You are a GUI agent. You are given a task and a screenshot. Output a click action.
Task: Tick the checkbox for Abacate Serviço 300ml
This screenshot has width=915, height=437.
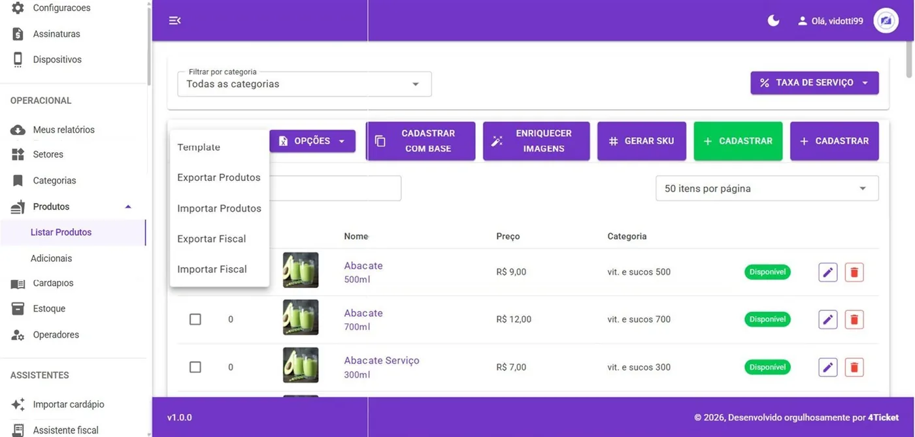[195, 367]
